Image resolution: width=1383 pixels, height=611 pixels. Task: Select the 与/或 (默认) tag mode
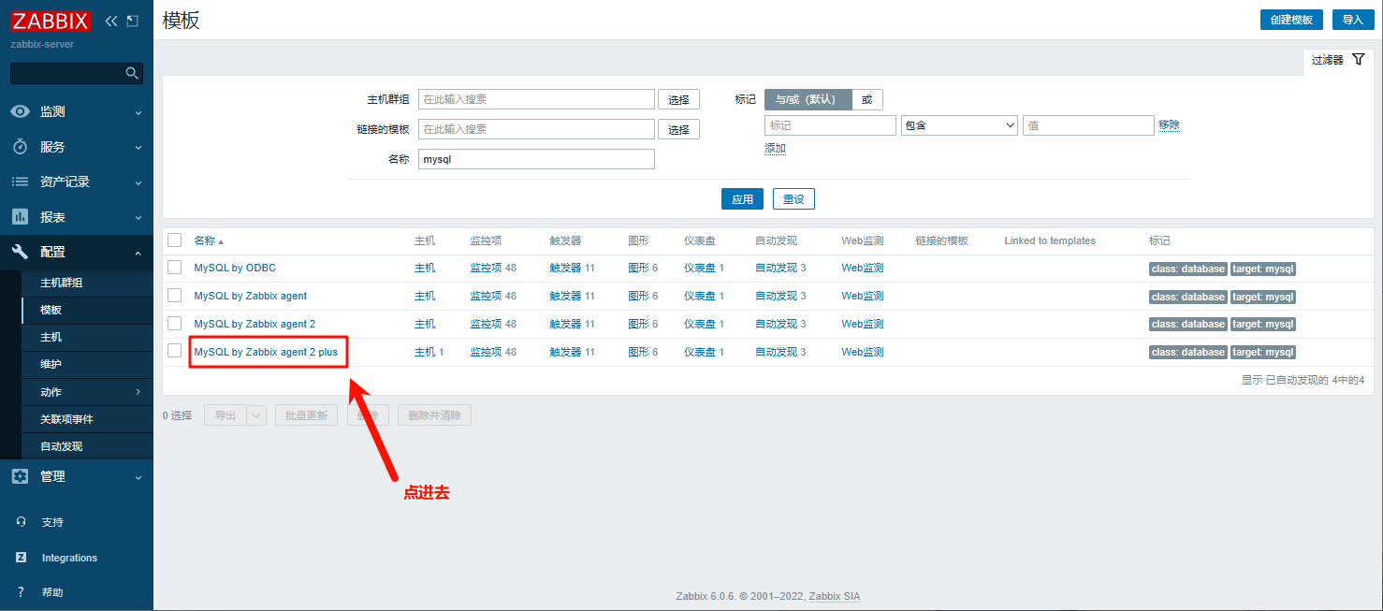(x=808, y=99)
